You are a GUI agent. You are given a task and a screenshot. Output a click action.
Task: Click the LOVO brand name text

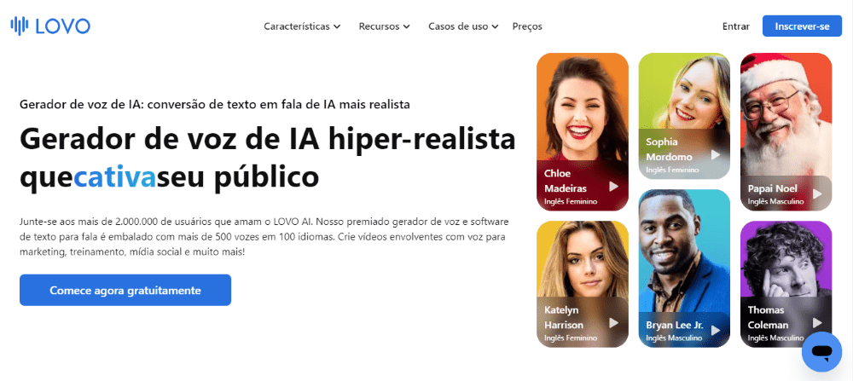(x=62, y=26)
